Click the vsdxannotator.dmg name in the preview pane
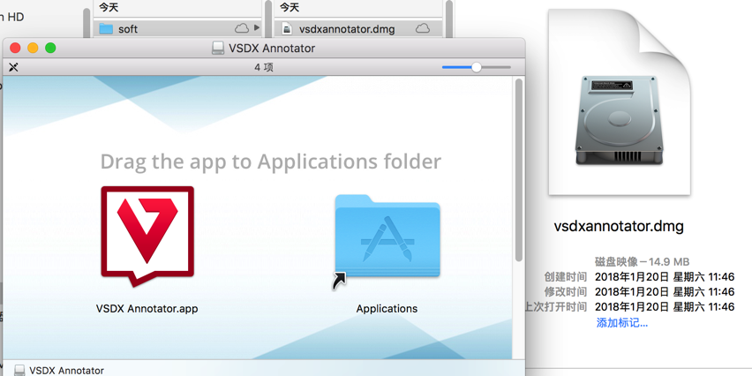This screenshot has width=752, height=376. 619,226
